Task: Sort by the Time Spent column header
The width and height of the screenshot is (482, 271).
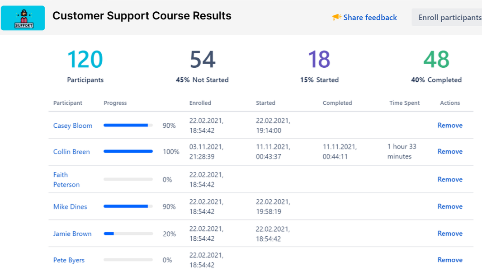Action: coord(404,103)
